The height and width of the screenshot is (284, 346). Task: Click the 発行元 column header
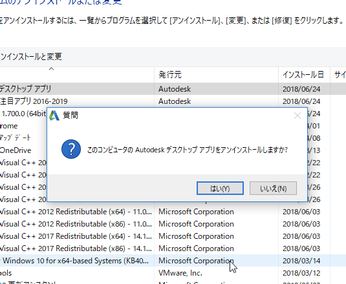tap(216, 75)
